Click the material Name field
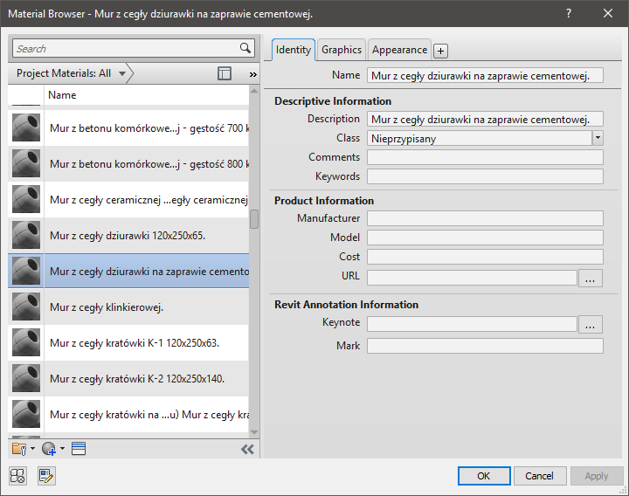 pos(485,75)
